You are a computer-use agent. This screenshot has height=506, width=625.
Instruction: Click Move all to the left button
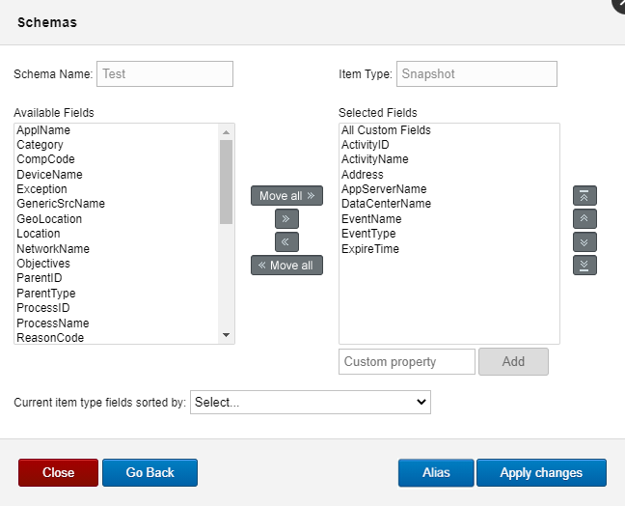click(286, 265)
